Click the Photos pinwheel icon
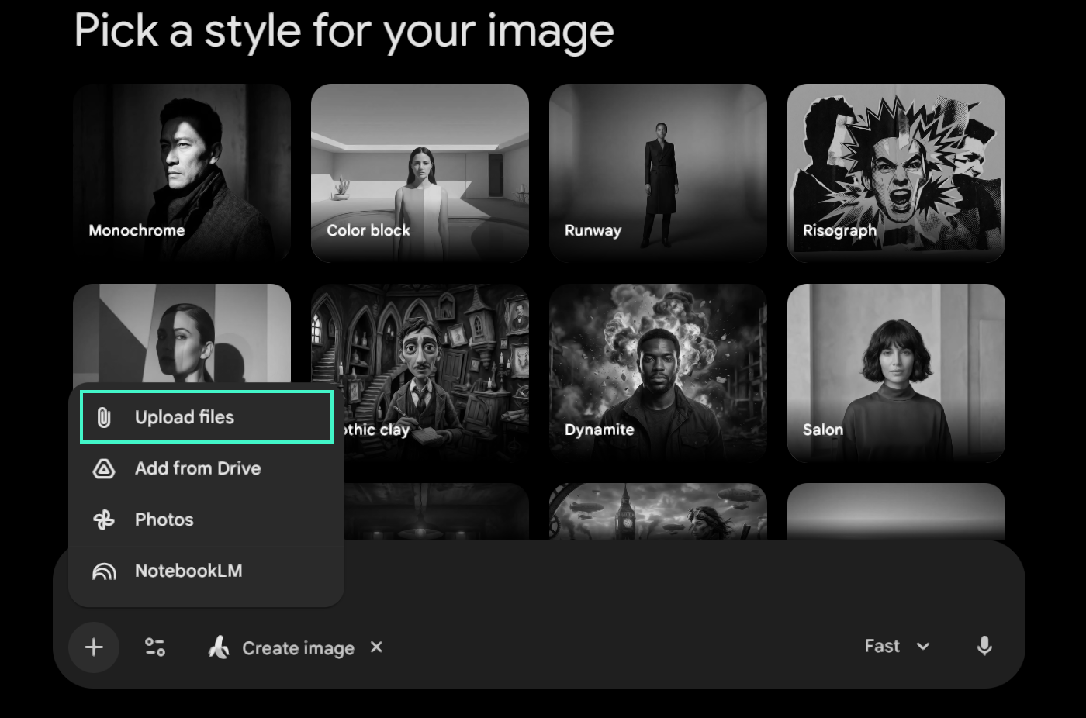 coord(104,520)
